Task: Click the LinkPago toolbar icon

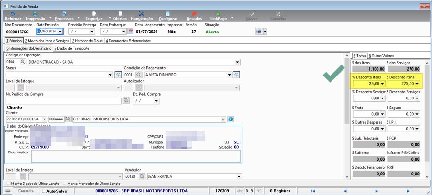Action: coord(218,14)
